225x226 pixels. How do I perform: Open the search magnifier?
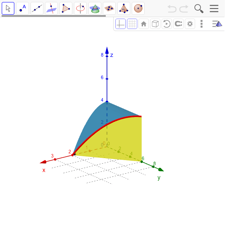pyautogui.click(x=199, y=9)
